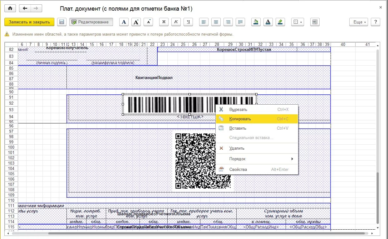Image resolution: width=388 pixels, height=239 pixels.
Task: Click the '(личная подпись)' cell
Action: (x=52, y=63)
